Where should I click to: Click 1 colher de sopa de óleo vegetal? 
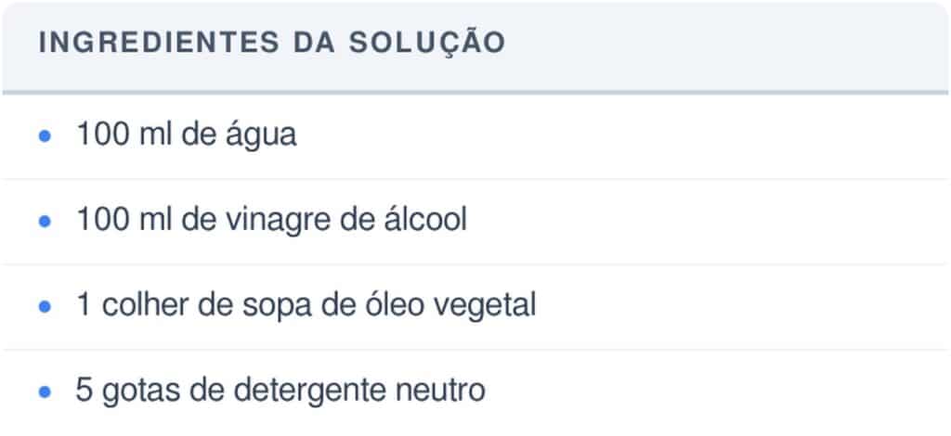[x=306, y=305]
